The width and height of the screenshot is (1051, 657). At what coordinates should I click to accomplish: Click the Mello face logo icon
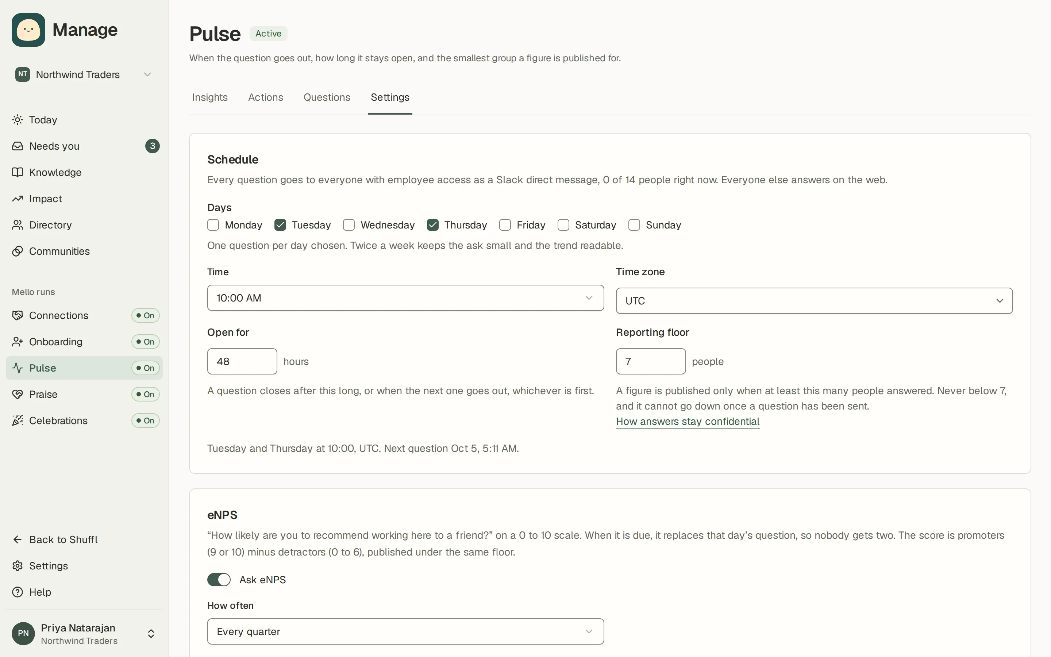coord(28,30)
